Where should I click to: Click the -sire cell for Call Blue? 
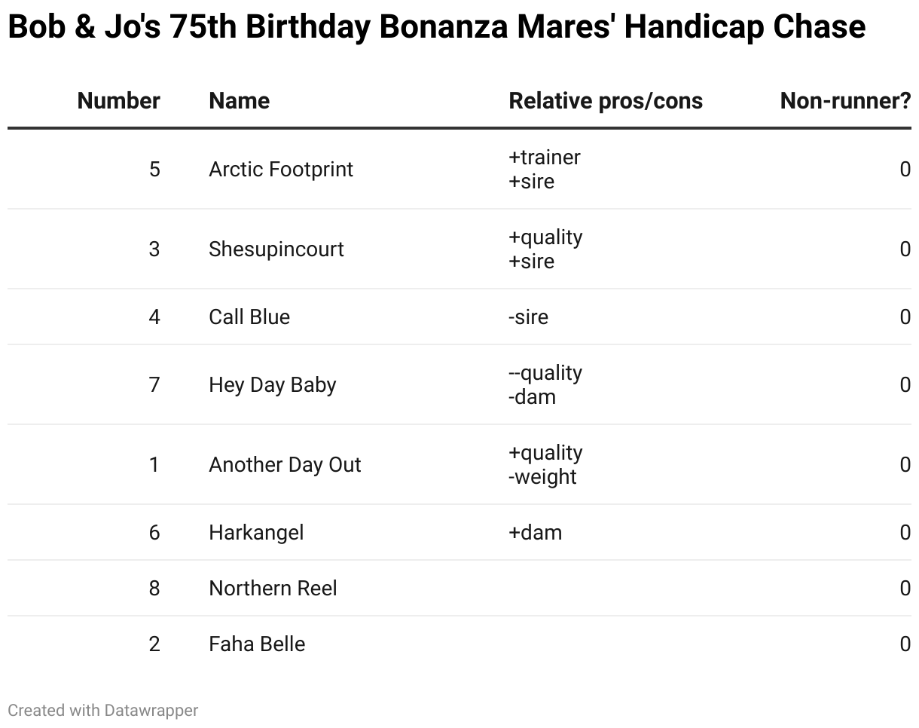point(528,317)
